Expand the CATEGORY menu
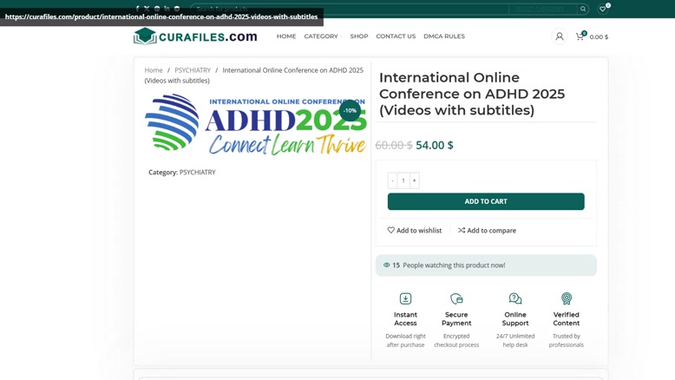The image size is (675, 380). tap(323, 36)
